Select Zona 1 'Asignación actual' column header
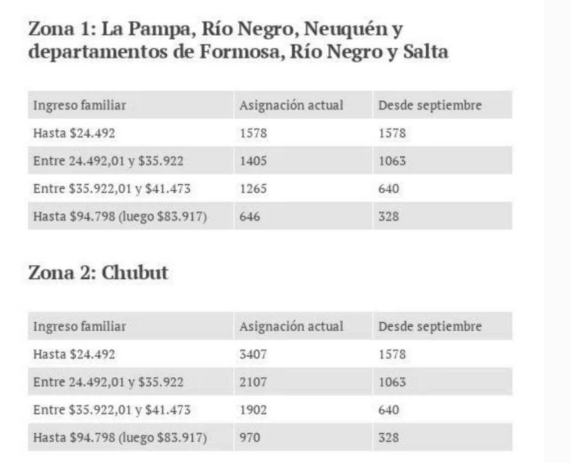This screenshot has height=463, width=571. (x=291, y=105)
